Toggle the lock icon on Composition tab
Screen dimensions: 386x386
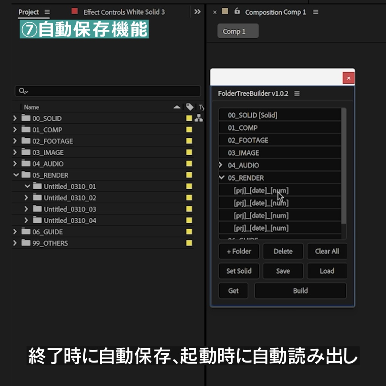click(236, 12)
